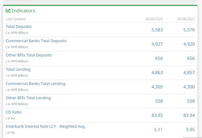Click Interbank rate value 5.11
Screen dimensions: 202x138
[x=158, y=130]
